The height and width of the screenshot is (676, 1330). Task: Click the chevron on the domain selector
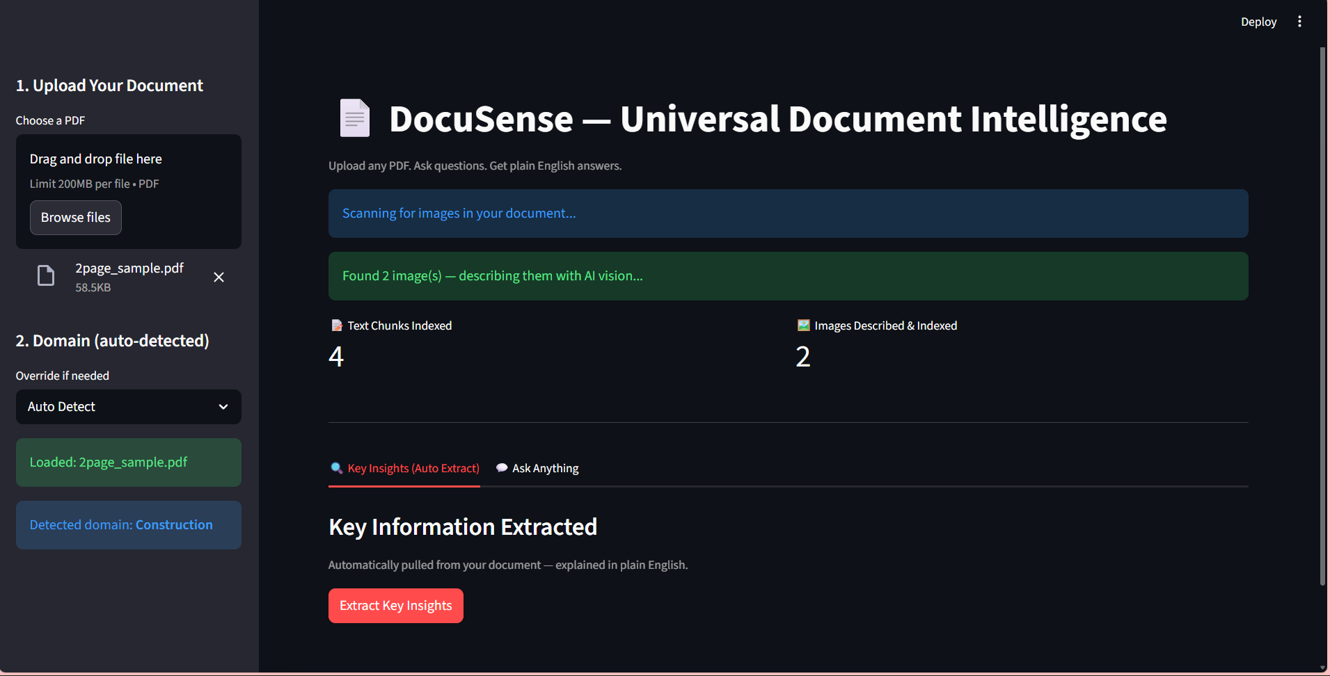pos(223,407)
